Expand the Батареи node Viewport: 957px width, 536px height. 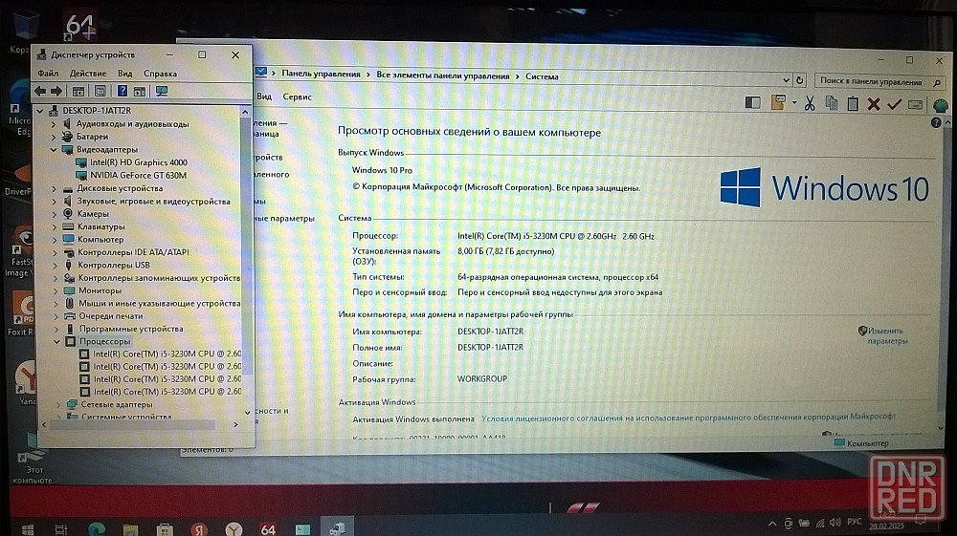tap(54, 137)
